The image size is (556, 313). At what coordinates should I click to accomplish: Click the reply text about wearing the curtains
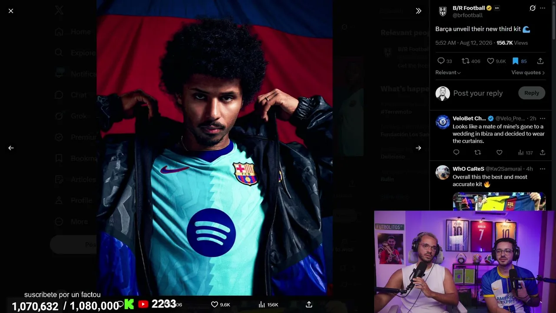pyautogui.click(x=499, y=133)
